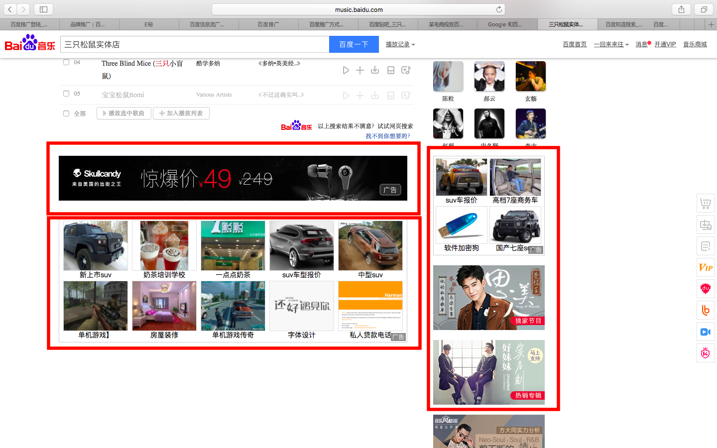717x448 pixels.
Task: Click the 百度一下 search button
Action: point(354,44)
